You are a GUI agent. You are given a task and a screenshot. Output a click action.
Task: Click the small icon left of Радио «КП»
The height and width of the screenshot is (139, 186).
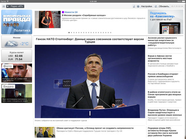coord(4,6)
